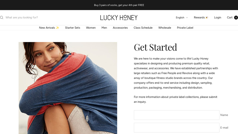View the Class Schedule page
Image resolution: width=238 pixels, height=134 pixels.
coord(143,28)
